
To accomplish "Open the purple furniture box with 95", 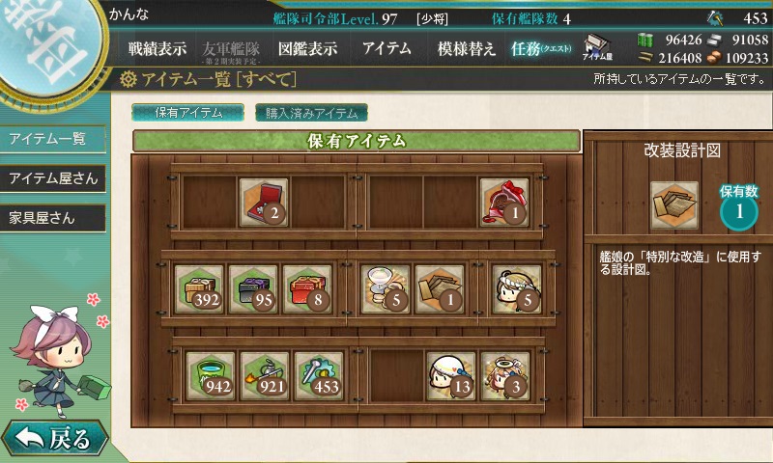I will [x=253, y=289].
